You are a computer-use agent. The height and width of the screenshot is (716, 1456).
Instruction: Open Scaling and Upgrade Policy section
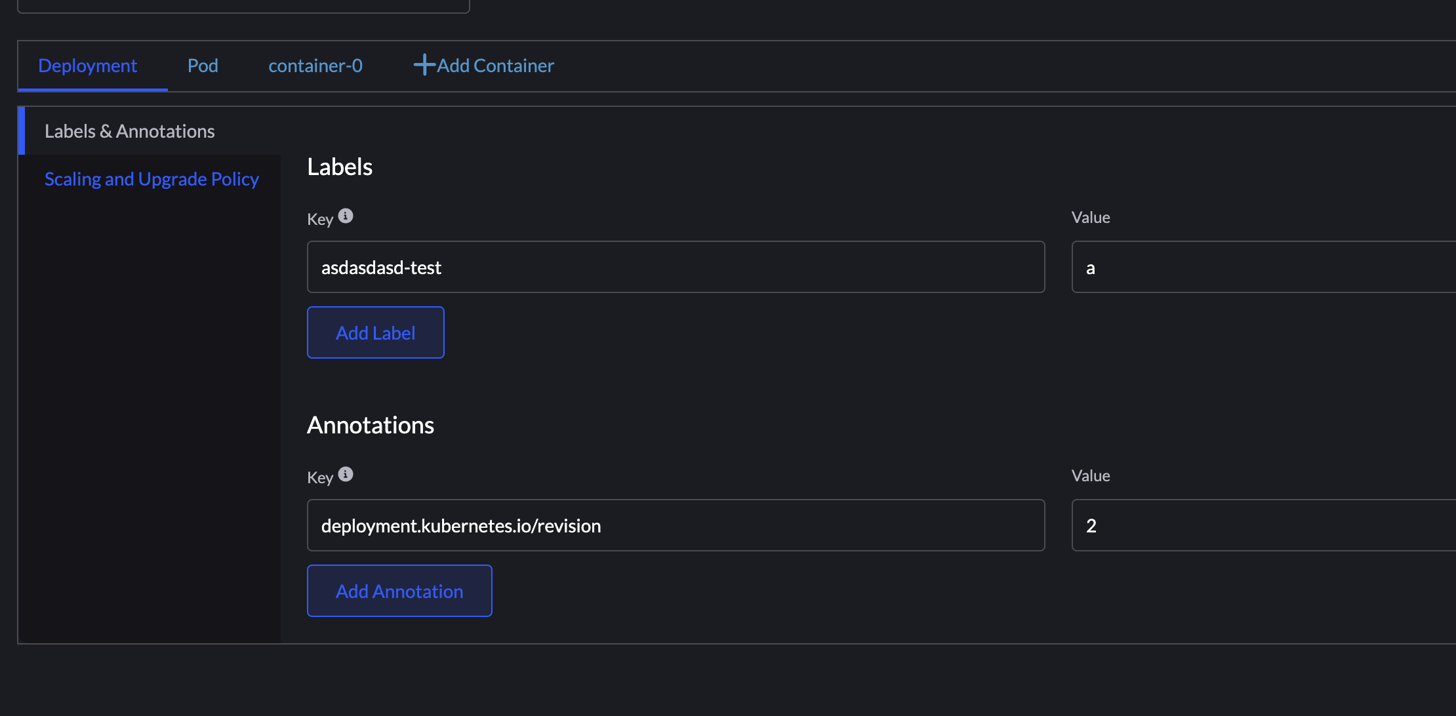(x=152, y=179)
